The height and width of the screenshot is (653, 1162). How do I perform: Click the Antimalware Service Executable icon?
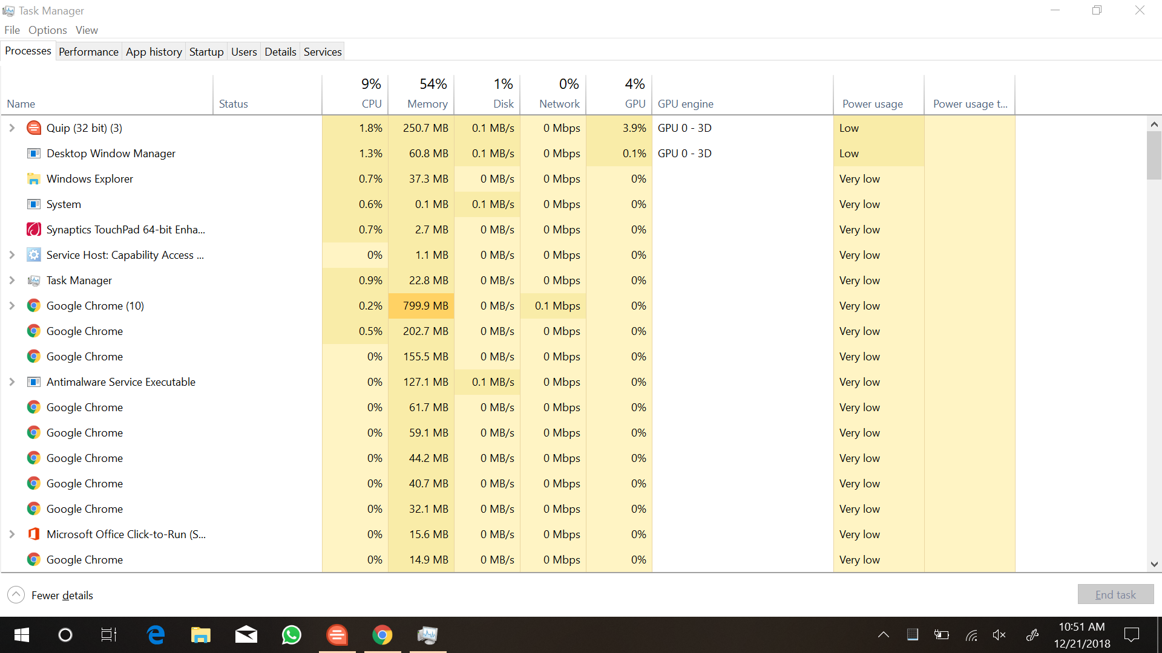[34, 382]
